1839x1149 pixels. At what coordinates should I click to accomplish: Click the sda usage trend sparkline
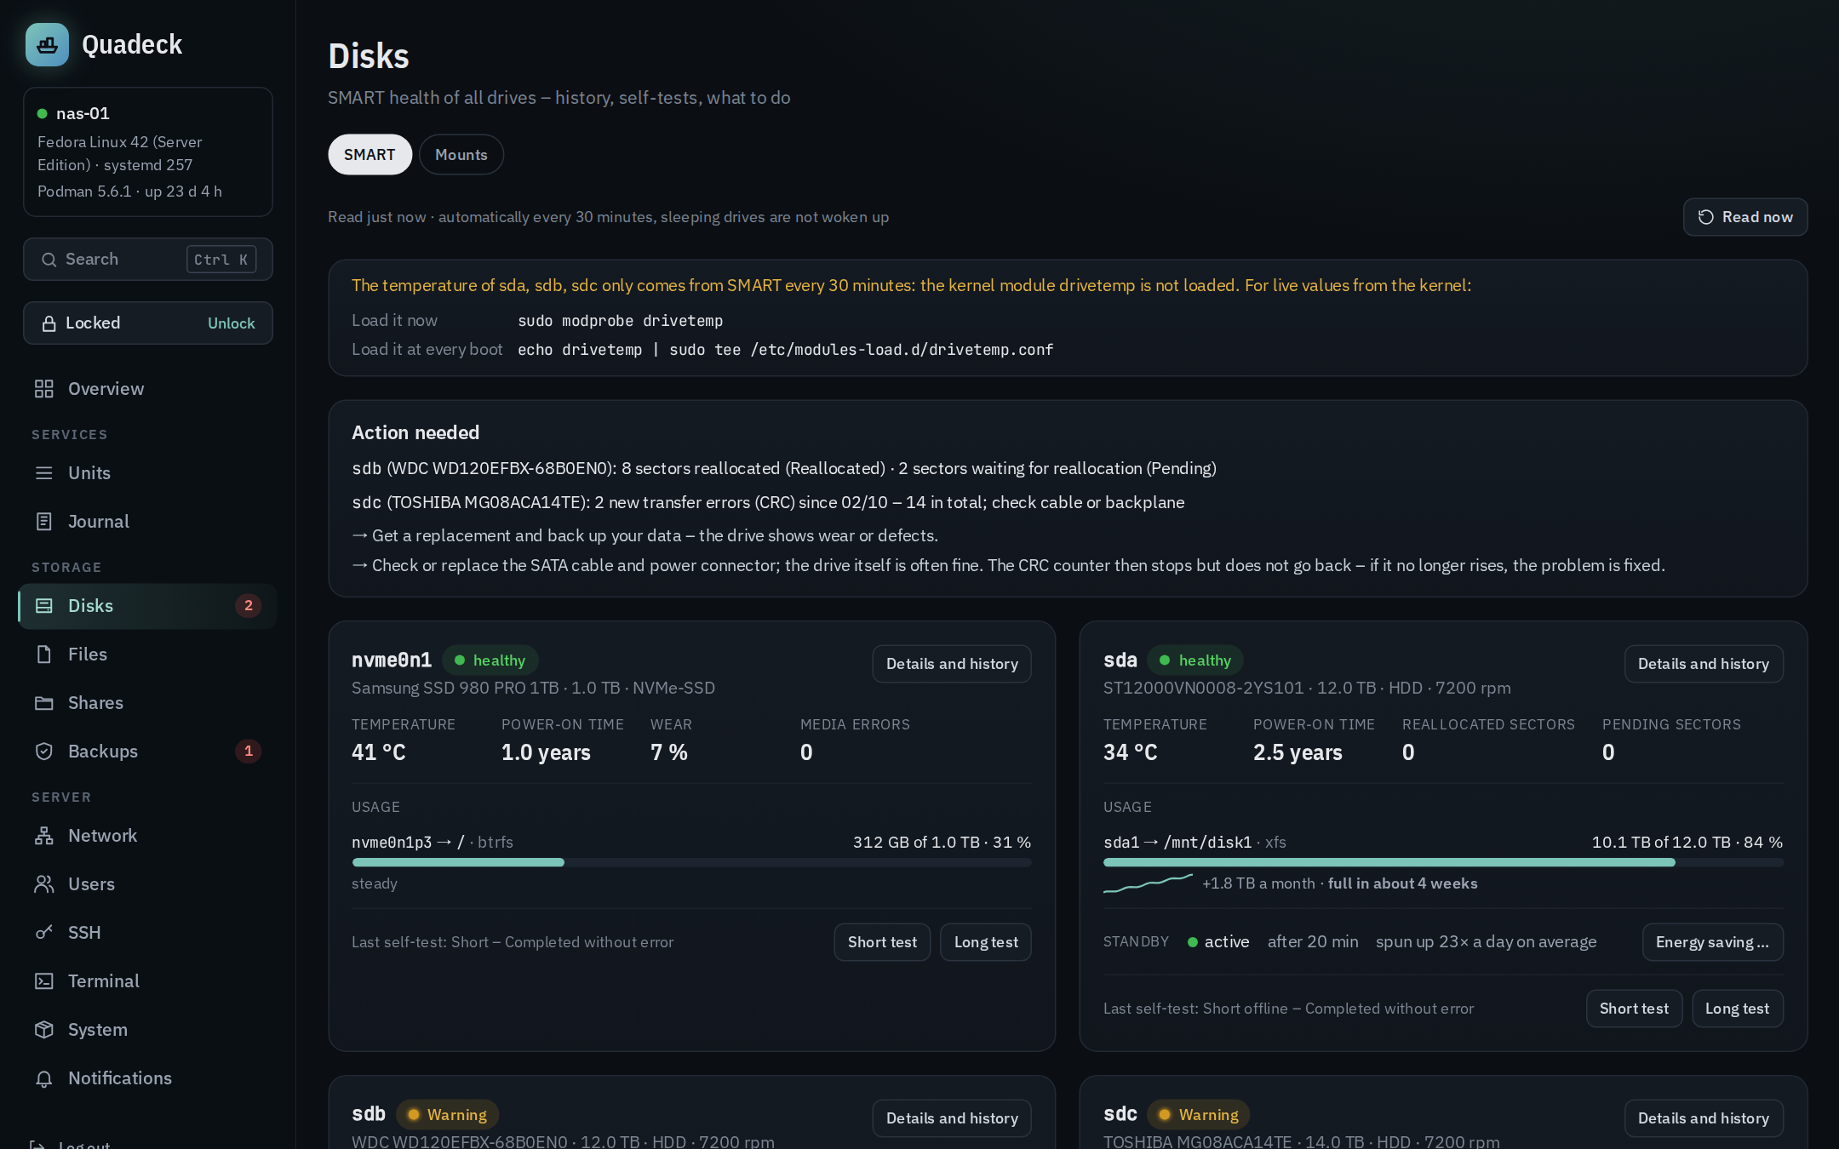1148,883
